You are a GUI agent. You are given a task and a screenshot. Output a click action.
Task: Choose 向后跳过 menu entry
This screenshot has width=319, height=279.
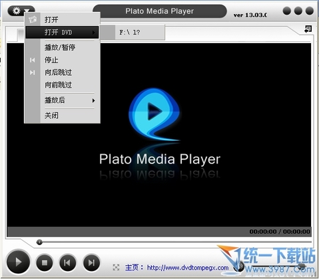point(62,72)
